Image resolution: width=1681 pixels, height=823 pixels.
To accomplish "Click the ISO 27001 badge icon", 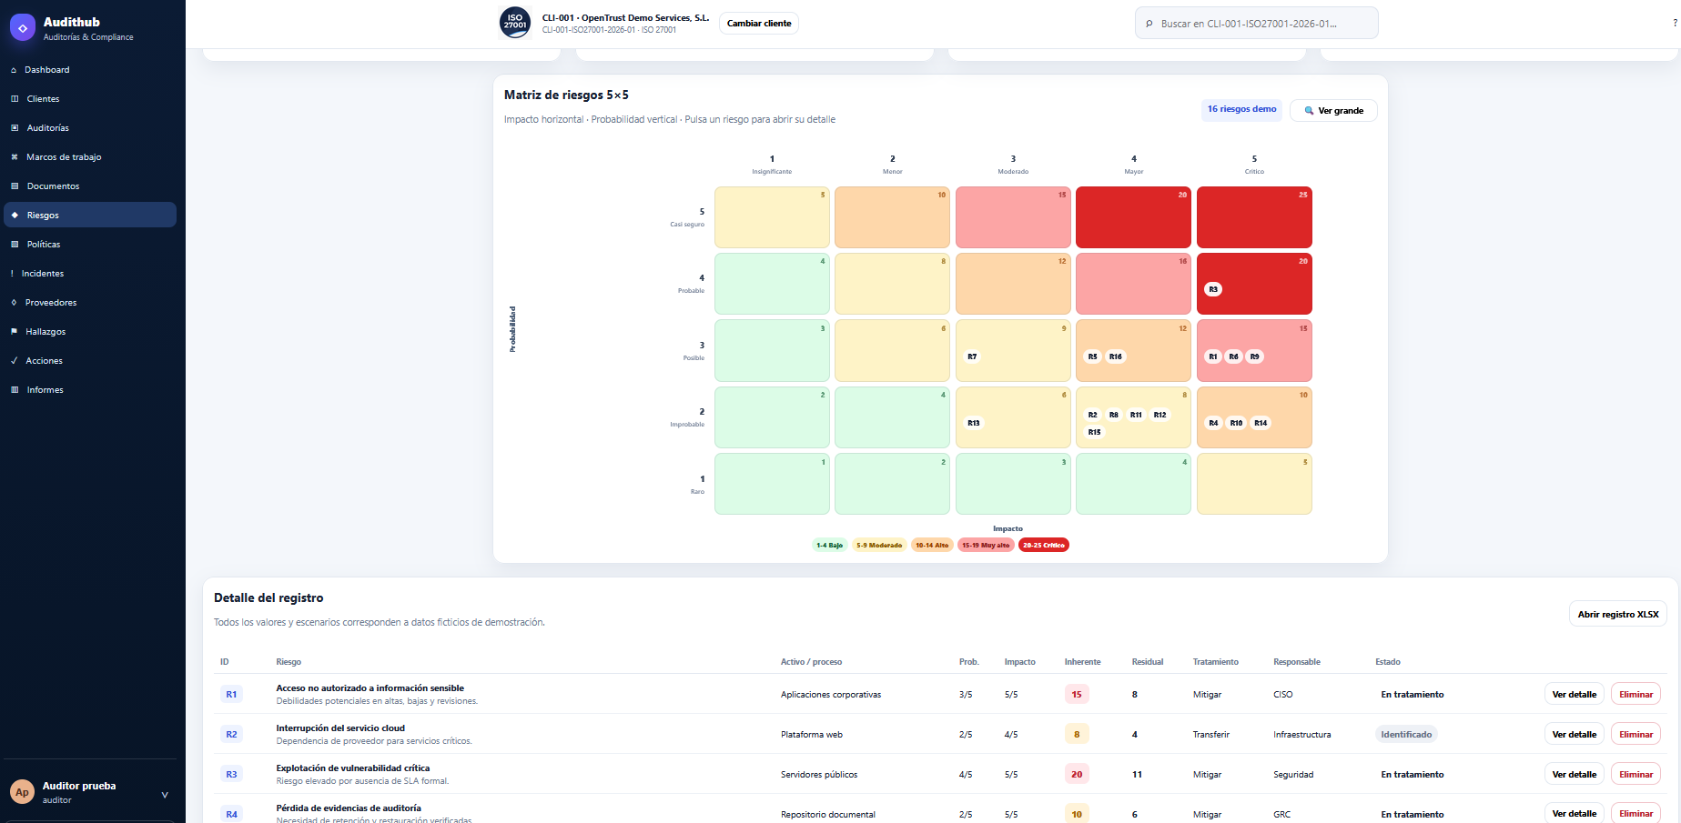I will (515, 23).
